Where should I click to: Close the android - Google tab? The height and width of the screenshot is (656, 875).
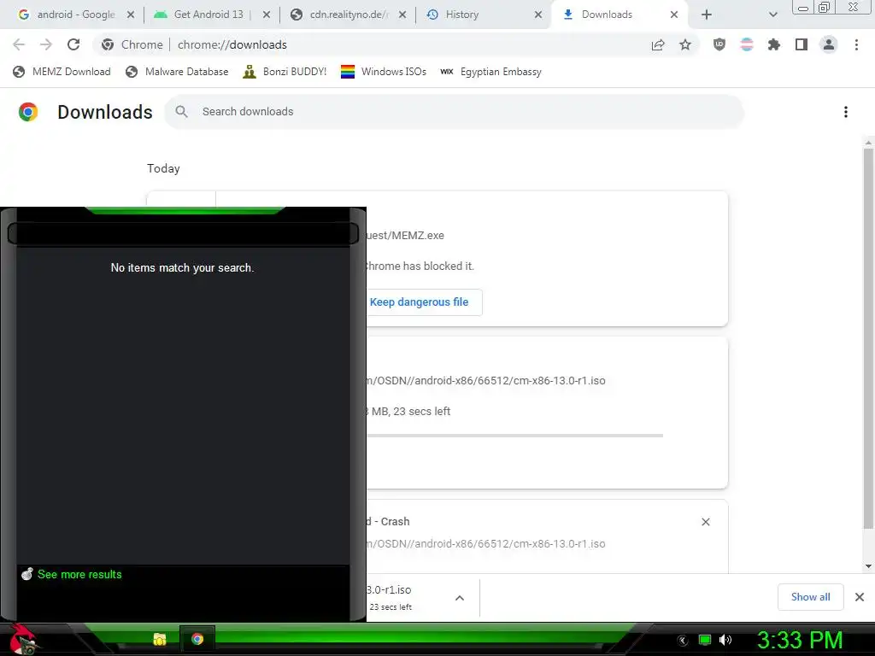(x=131, y=15)
